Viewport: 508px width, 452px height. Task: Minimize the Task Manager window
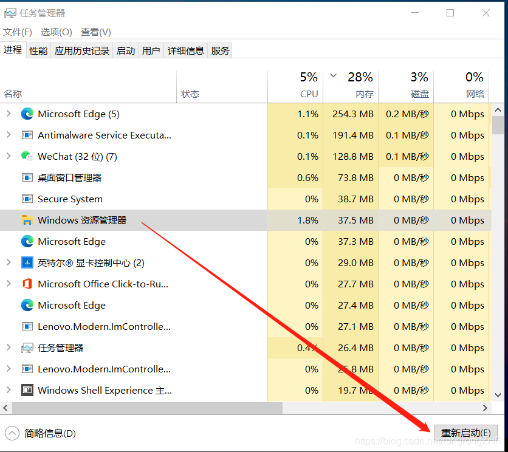pos(415,13)
